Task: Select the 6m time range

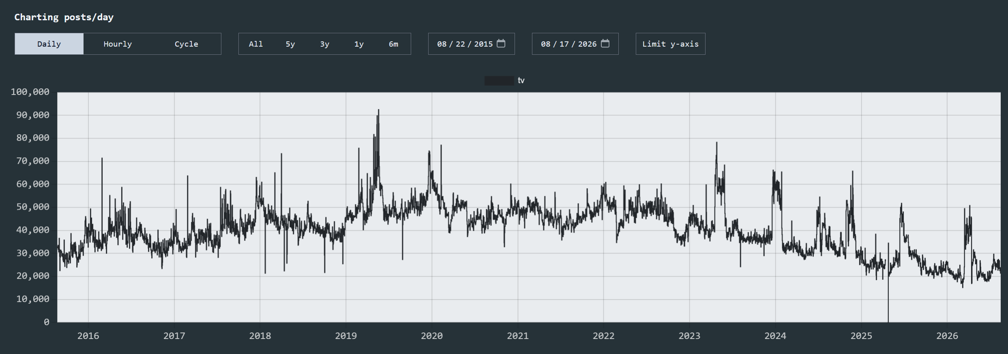Action: [393, 44]
